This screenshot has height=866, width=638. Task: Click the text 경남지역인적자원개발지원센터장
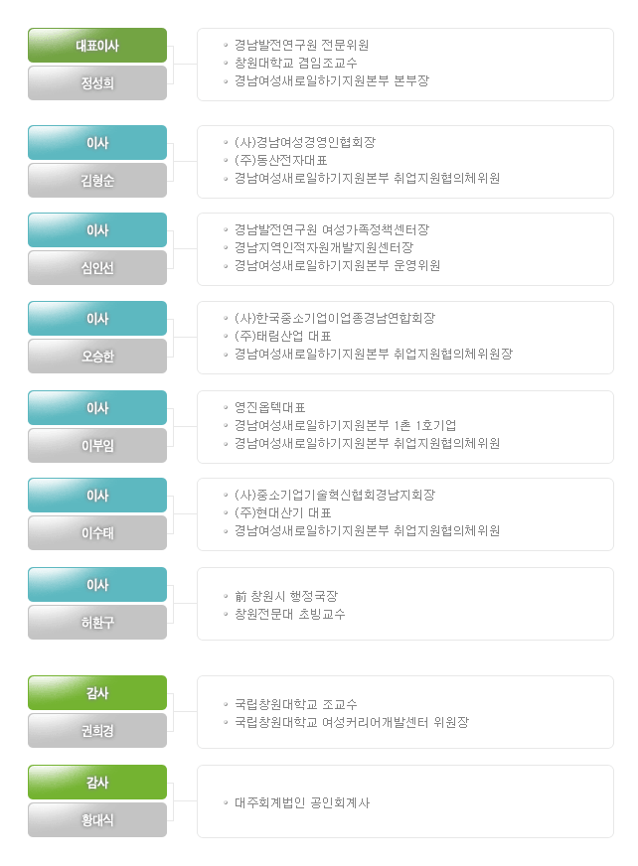click(x=324, y=247)
